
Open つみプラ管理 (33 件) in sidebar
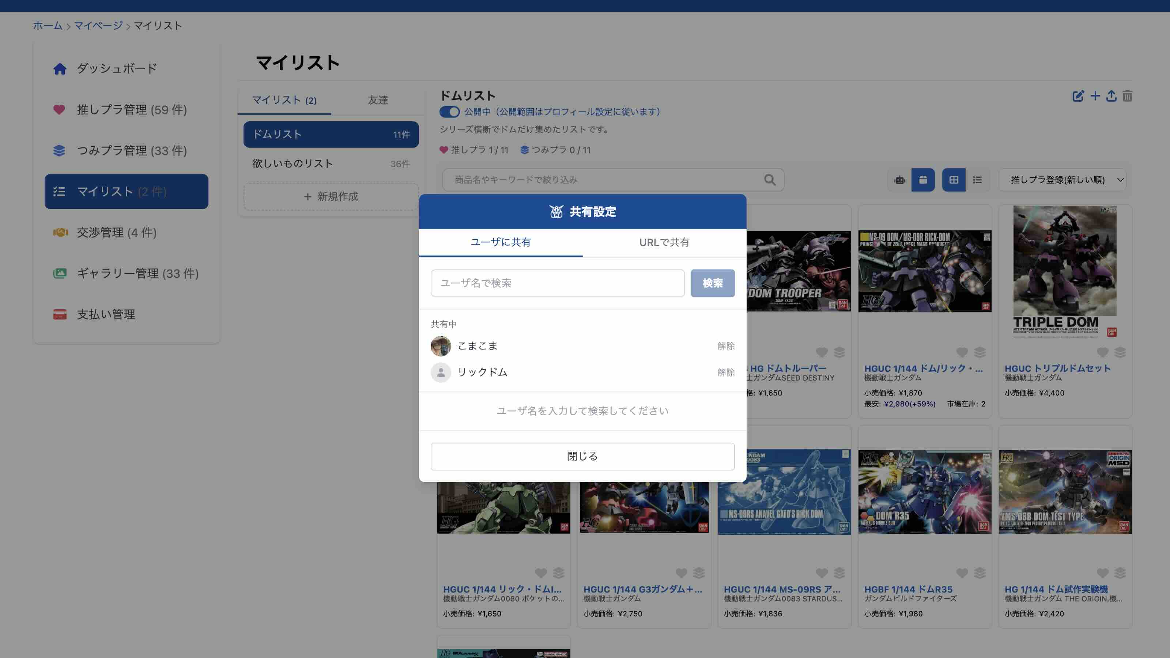[126, 151]
